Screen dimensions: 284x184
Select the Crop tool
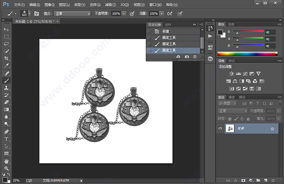tap(6, 58)
